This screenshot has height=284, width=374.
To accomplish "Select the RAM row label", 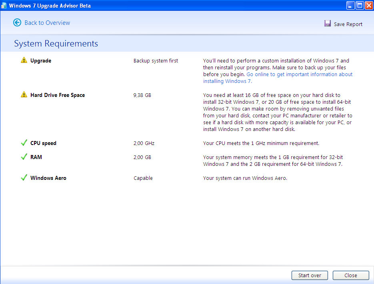I will click(x=36, y=157).
